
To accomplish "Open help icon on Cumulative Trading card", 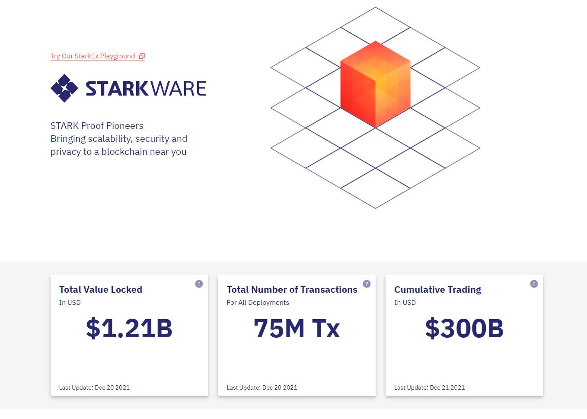I will (534, 284).
